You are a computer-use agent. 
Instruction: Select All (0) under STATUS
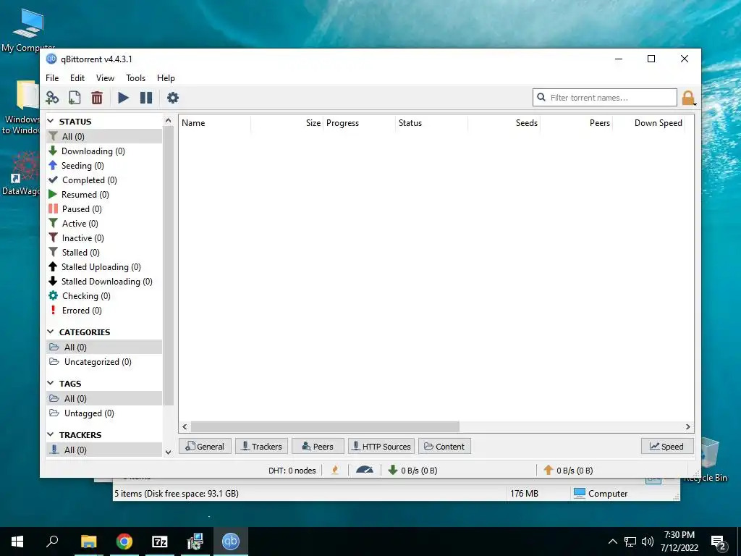tap(104, 137)
